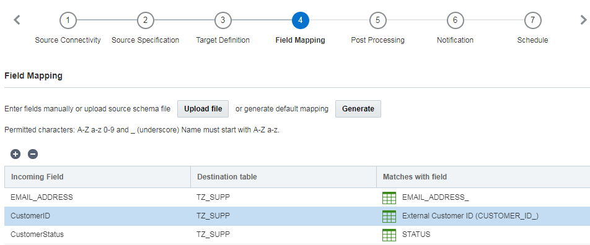Go to the previous steps with the left arrow
This screenshot has height=245, width=590.
point(17,20)
